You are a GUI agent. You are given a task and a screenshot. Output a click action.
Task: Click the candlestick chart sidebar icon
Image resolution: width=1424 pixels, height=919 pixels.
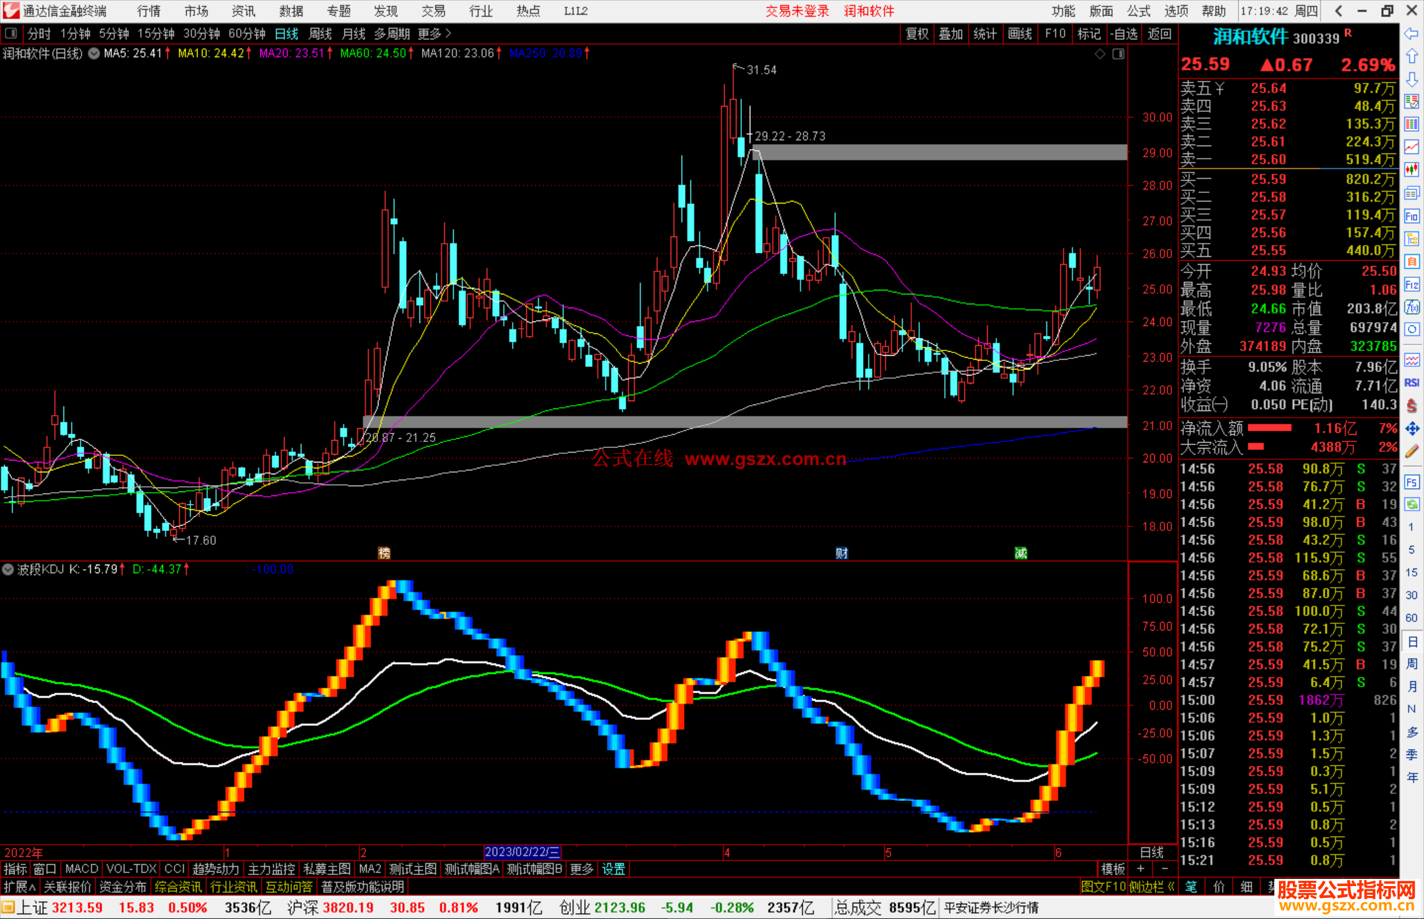(x=1411, y=170)
